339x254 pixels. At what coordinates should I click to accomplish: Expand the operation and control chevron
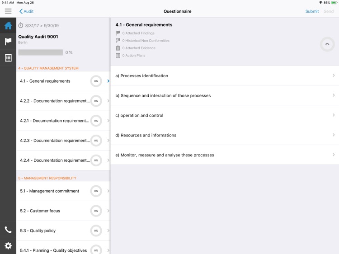[x=334, y=115]
